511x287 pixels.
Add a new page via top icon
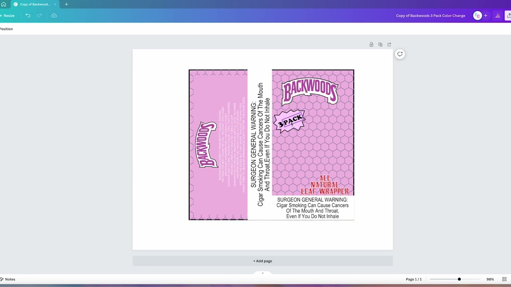pos(389,44)
